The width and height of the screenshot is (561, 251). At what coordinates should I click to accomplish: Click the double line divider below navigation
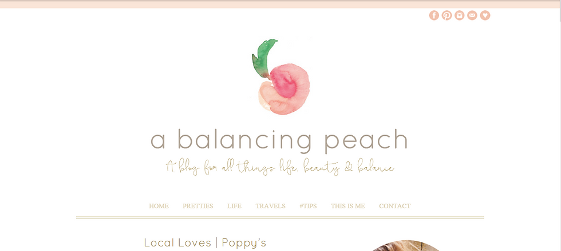coord(280,217)
